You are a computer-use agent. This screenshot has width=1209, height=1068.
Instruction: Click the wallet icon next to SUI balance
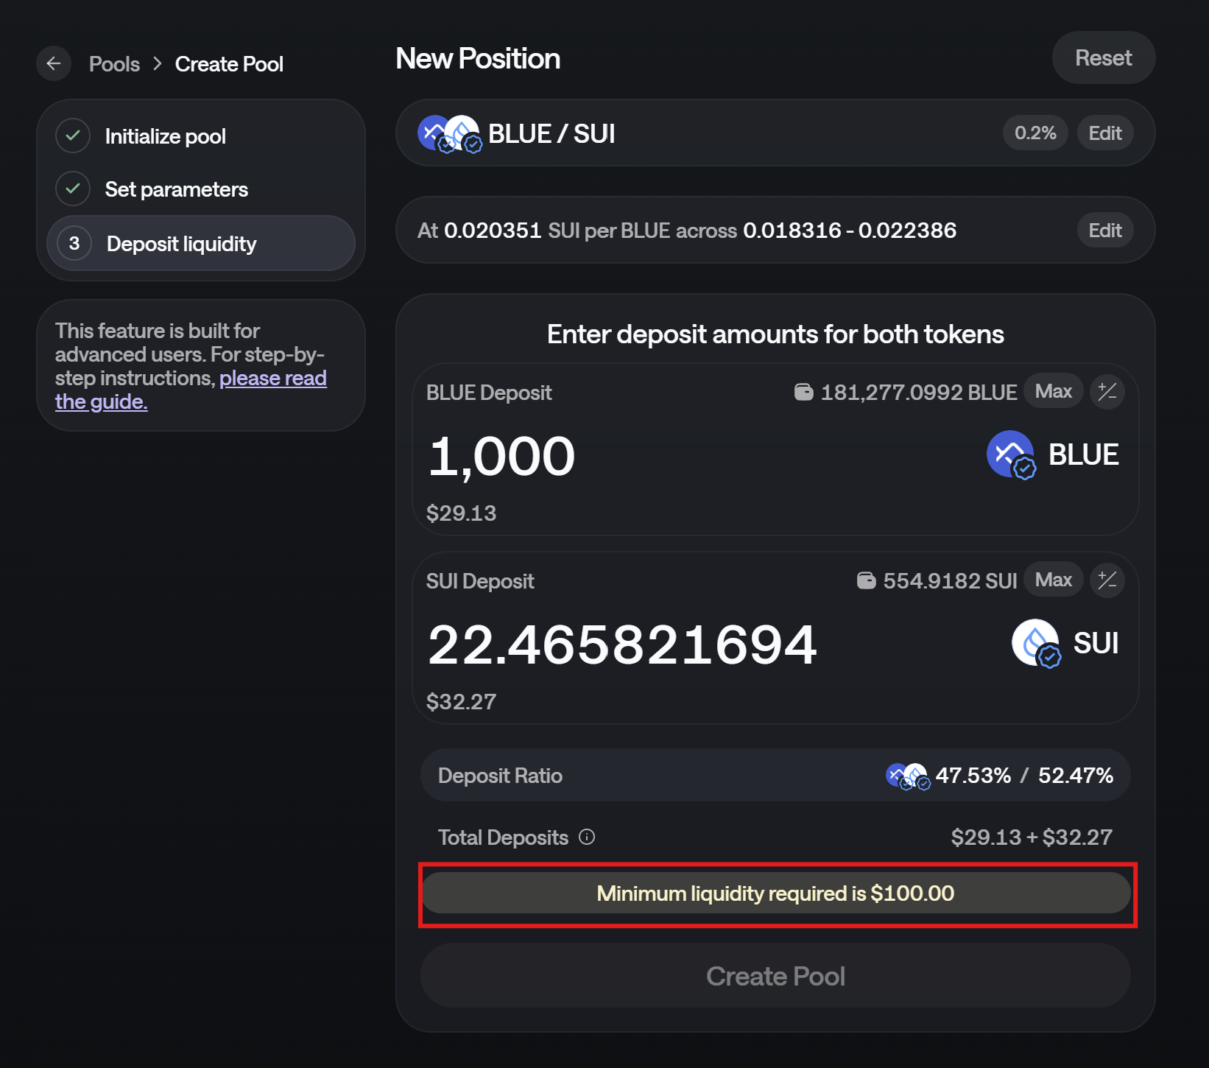point(866,580)
